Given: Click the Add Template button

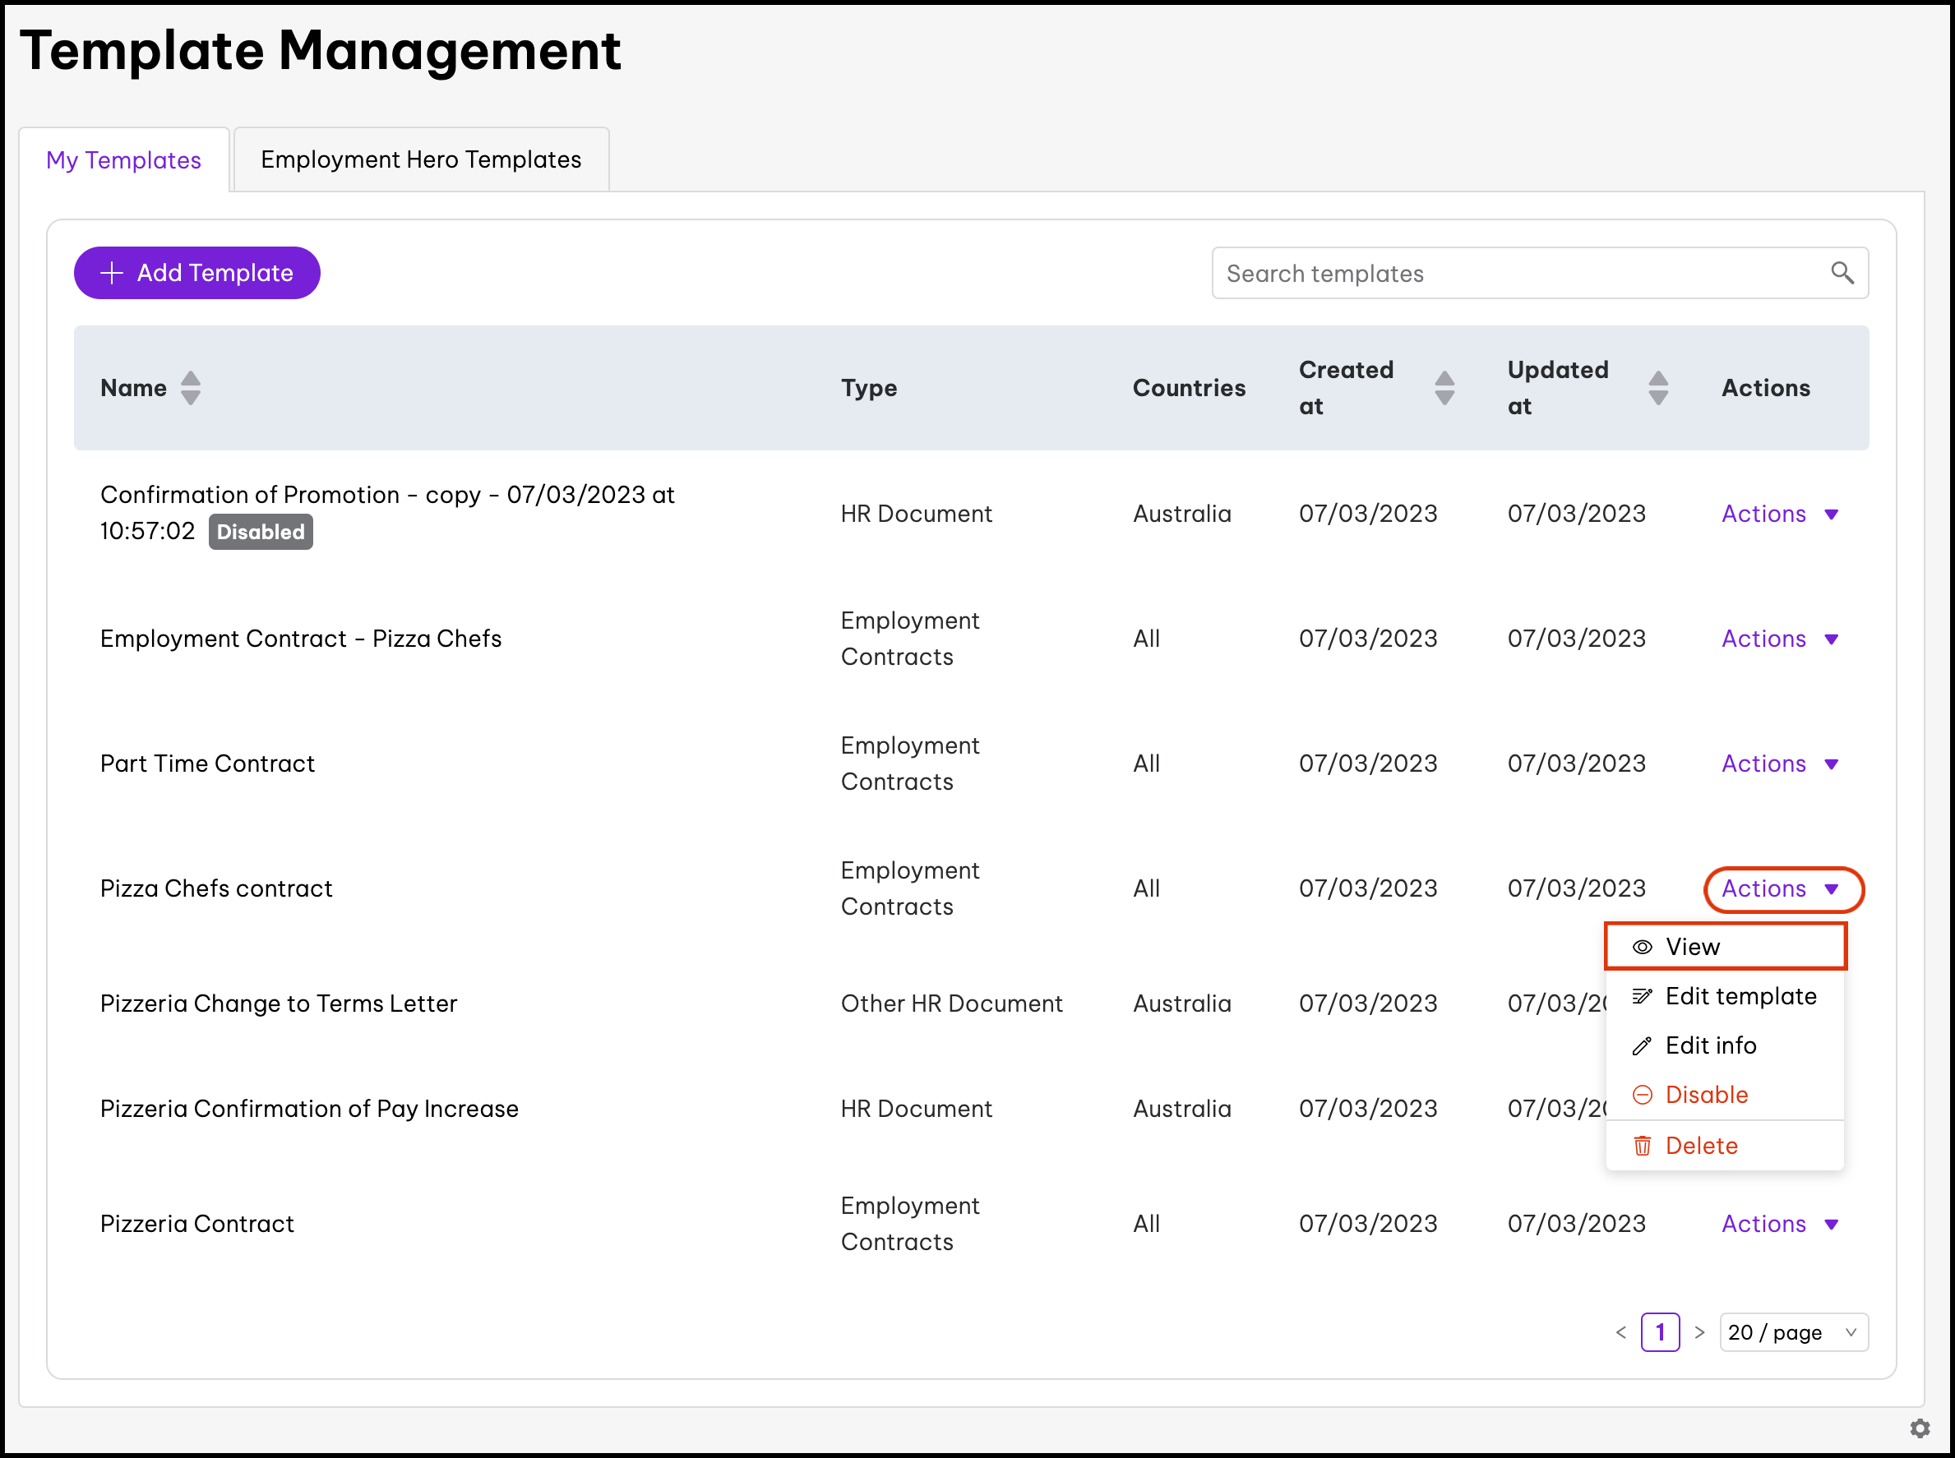Looking at the screenshot, I should point(196,273).
